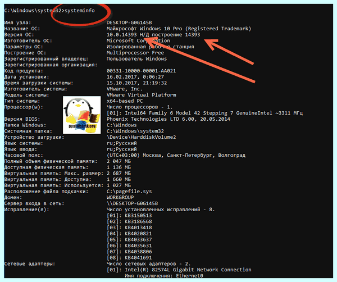Select Intel(R) 82574L Gigabit Network Connection line
Viewport: 337px width, 282px height.
179,270
